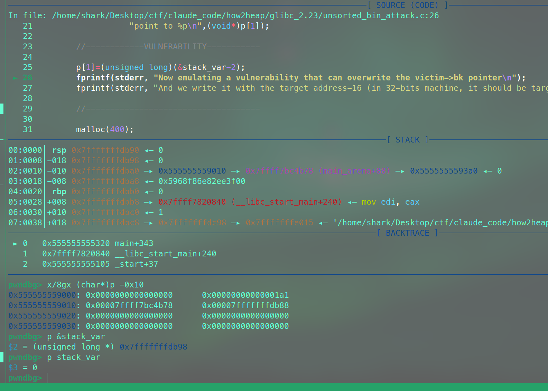Select the canary value 0x5968f86e82ee3f00

(x=202, y=181)
